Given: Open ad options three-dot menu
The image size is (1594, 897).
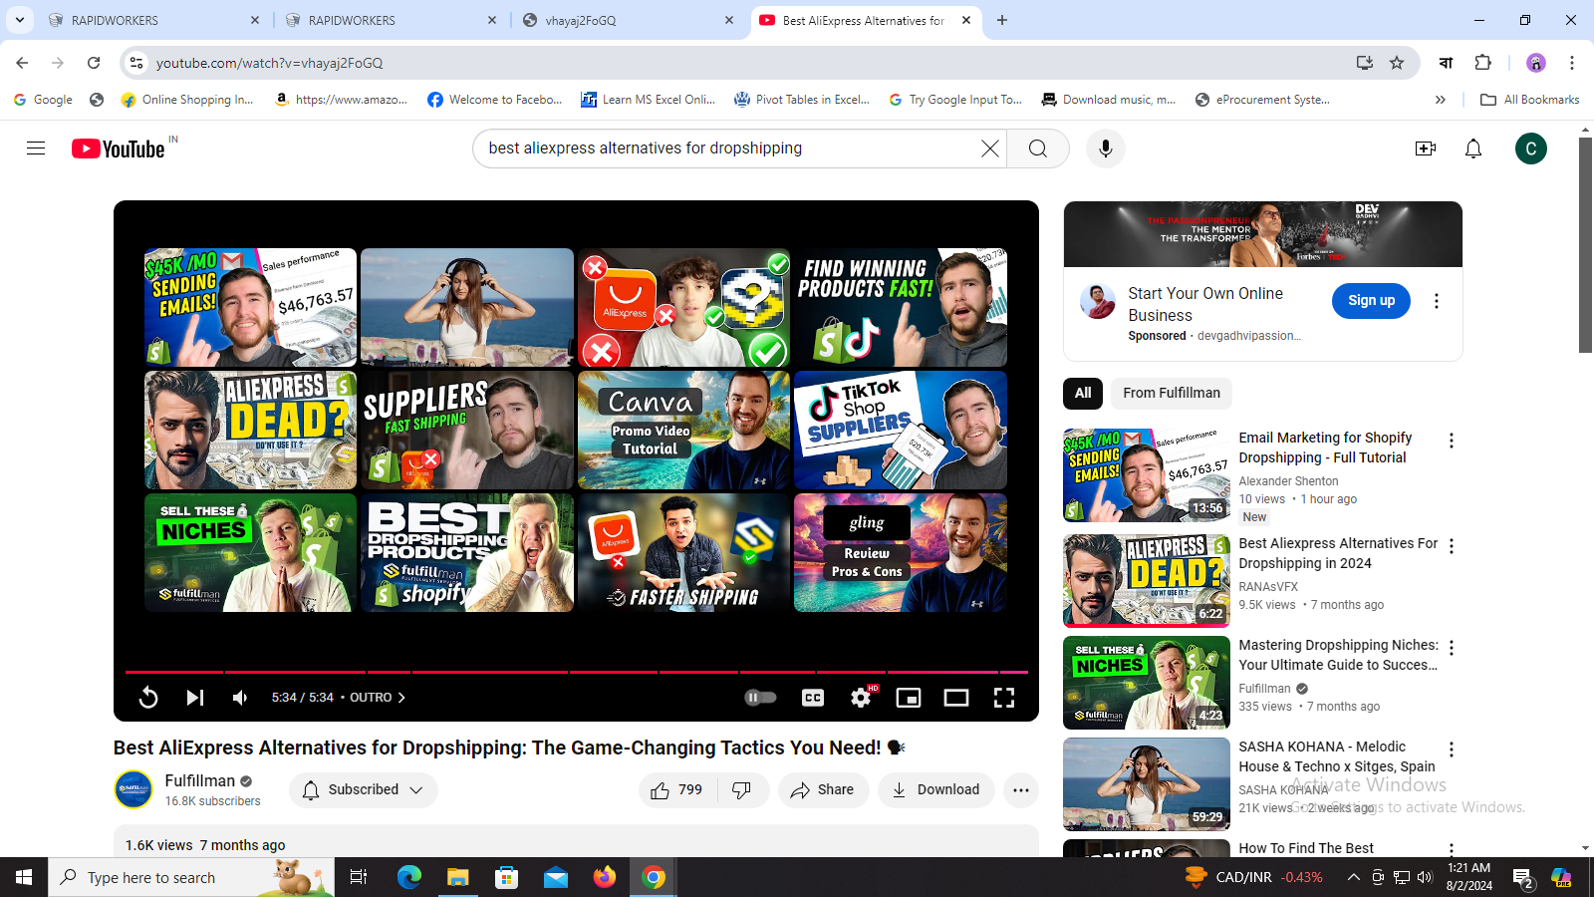Looking at the screenshot, I should tap(1437, 300).
